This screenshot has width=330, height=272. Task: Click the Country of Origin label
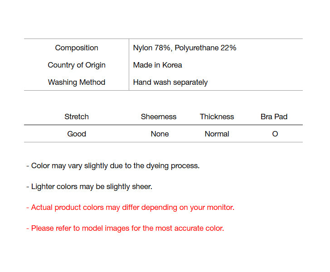click(77, 65)
